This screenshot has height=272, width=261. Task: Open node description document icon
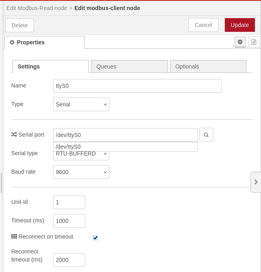(253, 42)
